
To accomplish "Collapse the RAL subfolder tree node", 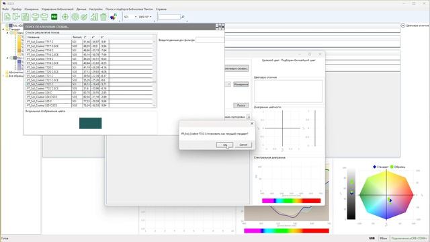I will tap(7, 58).
